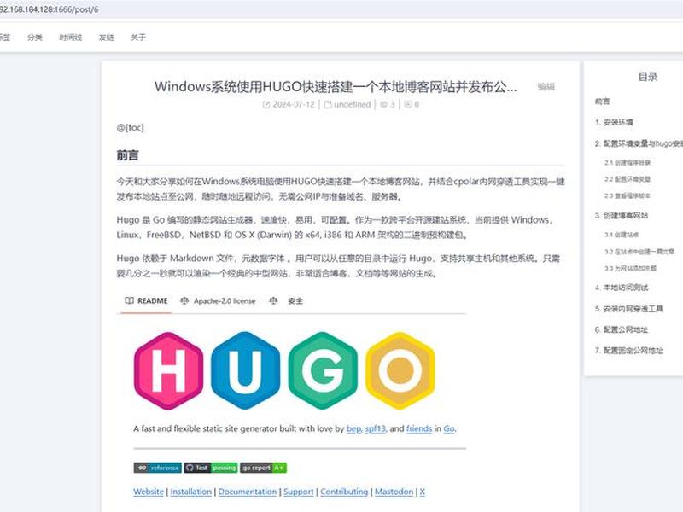This screenshot has height=512, width=683.
Task: Jump to 1. 安装环境 in contents
Action: point(614,122)
